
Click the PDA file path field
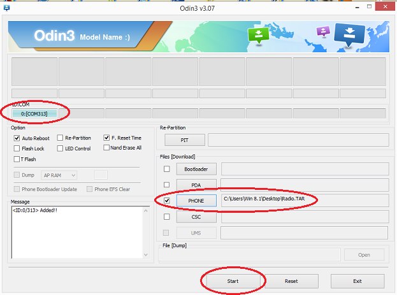point(305,185)
